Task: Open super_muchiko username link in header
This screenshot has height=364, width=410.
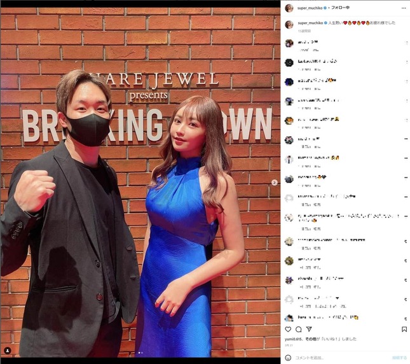Action: tap(310, 8)
